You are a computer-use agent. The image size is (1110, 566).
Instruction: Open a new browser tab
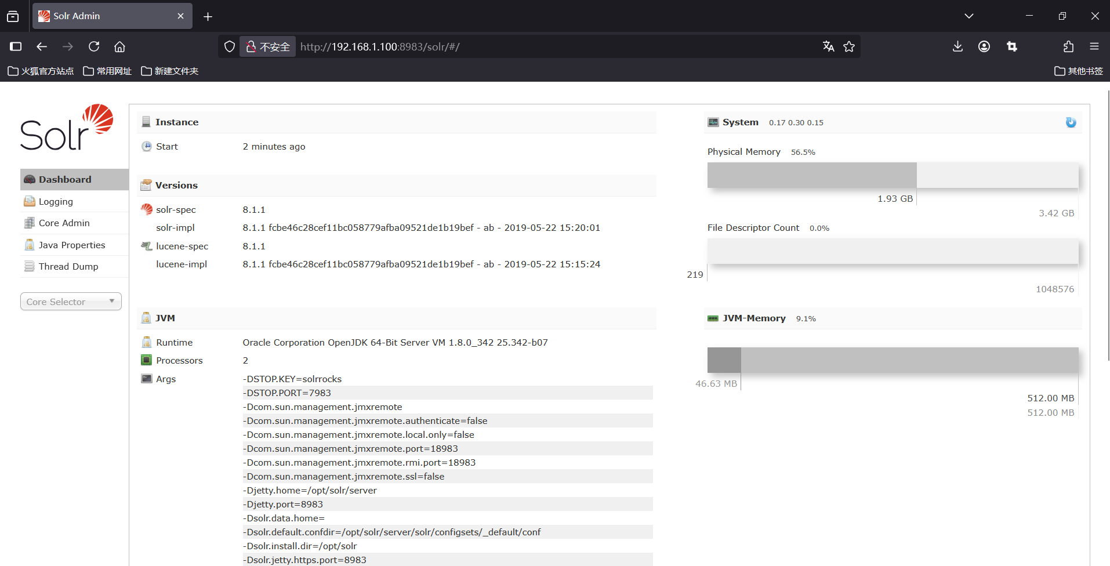(x=208, y=17)
